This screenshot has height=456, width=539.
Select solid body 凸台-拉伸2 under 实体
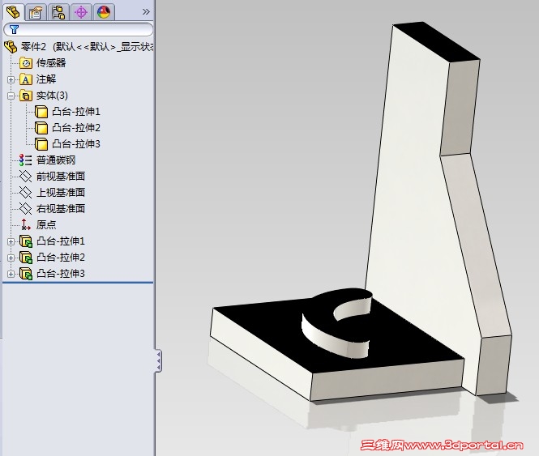coord(76,128)
